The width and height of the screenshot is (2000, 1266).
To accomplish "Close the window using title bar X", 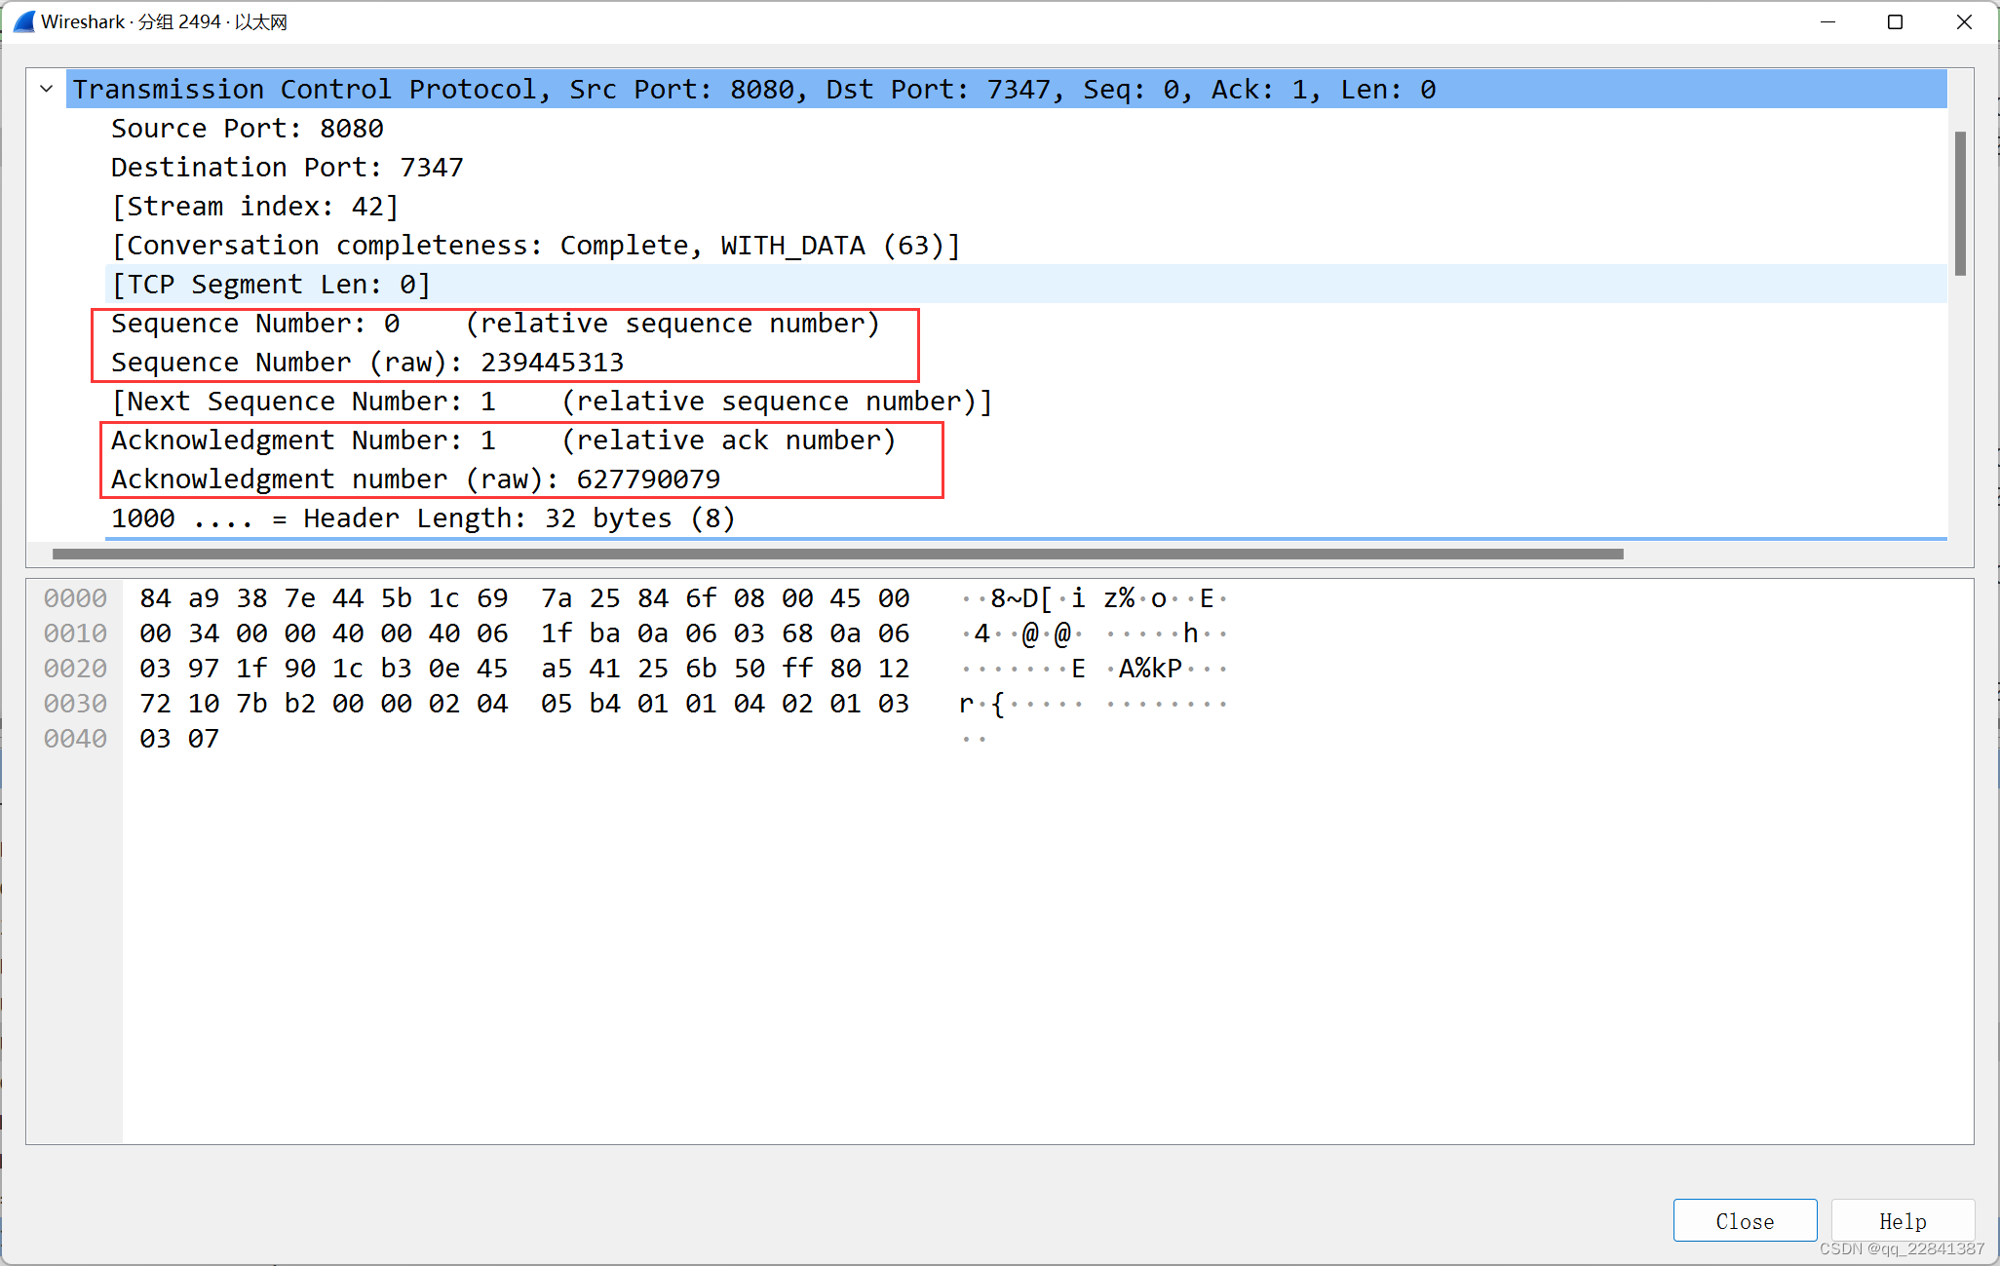I will click(x=1964, y=21).
